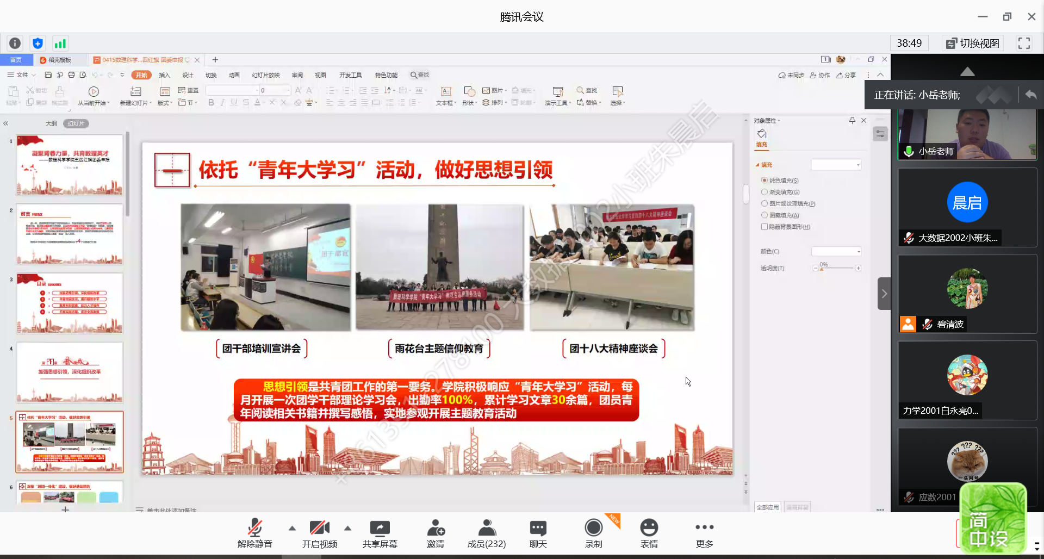Open the invite participants icon
1044x559 pixels.
click(435, 528)
